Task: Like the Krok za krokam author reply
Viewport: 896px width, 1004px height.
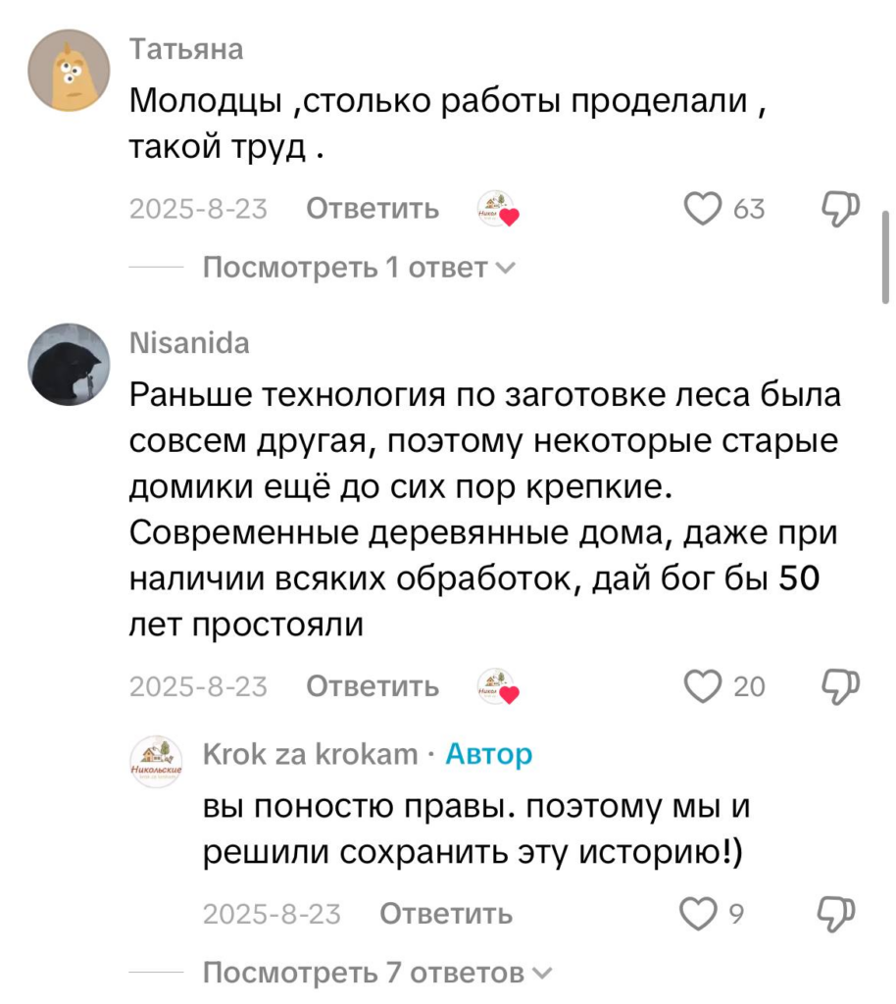Action: click(698, 914)
